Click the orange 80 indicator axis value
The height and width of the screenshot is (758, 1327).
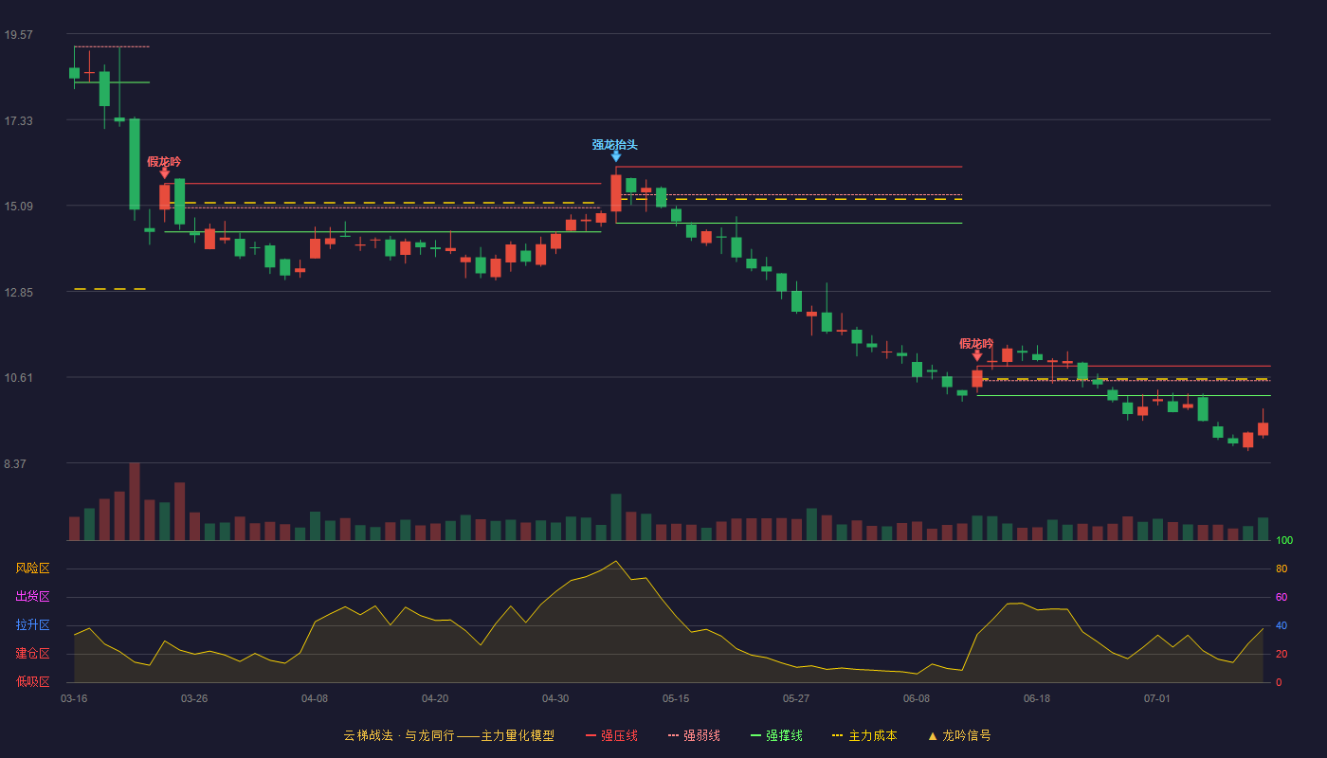pos(1282,568)
